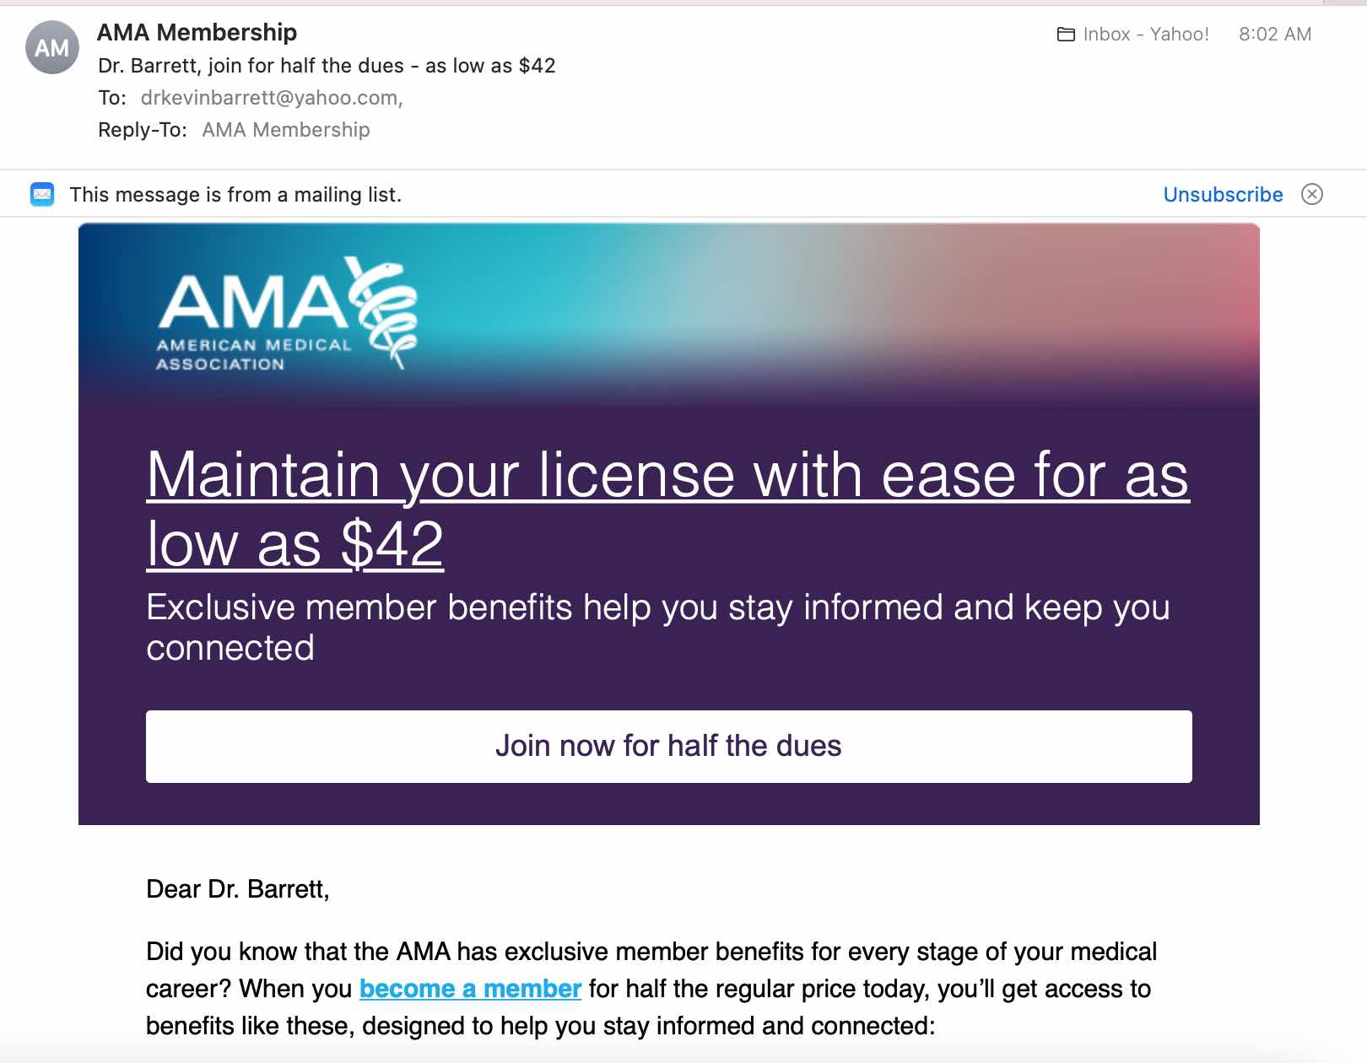Click the 8:02 AM timestamp
Viewport: 1367px width, 1063px height.
[1275, 35]
